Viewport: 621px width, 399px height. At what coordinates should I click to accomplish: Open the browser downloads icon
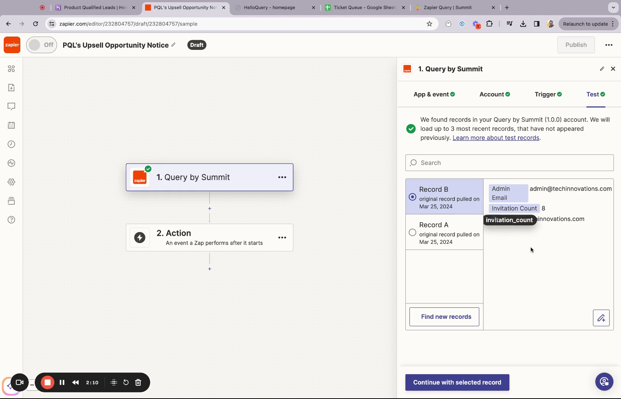[523, 24]
